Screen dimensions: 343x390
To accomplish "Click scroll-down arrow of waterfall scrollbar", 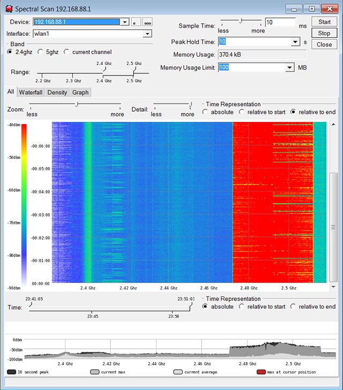I will click(333, 287).
